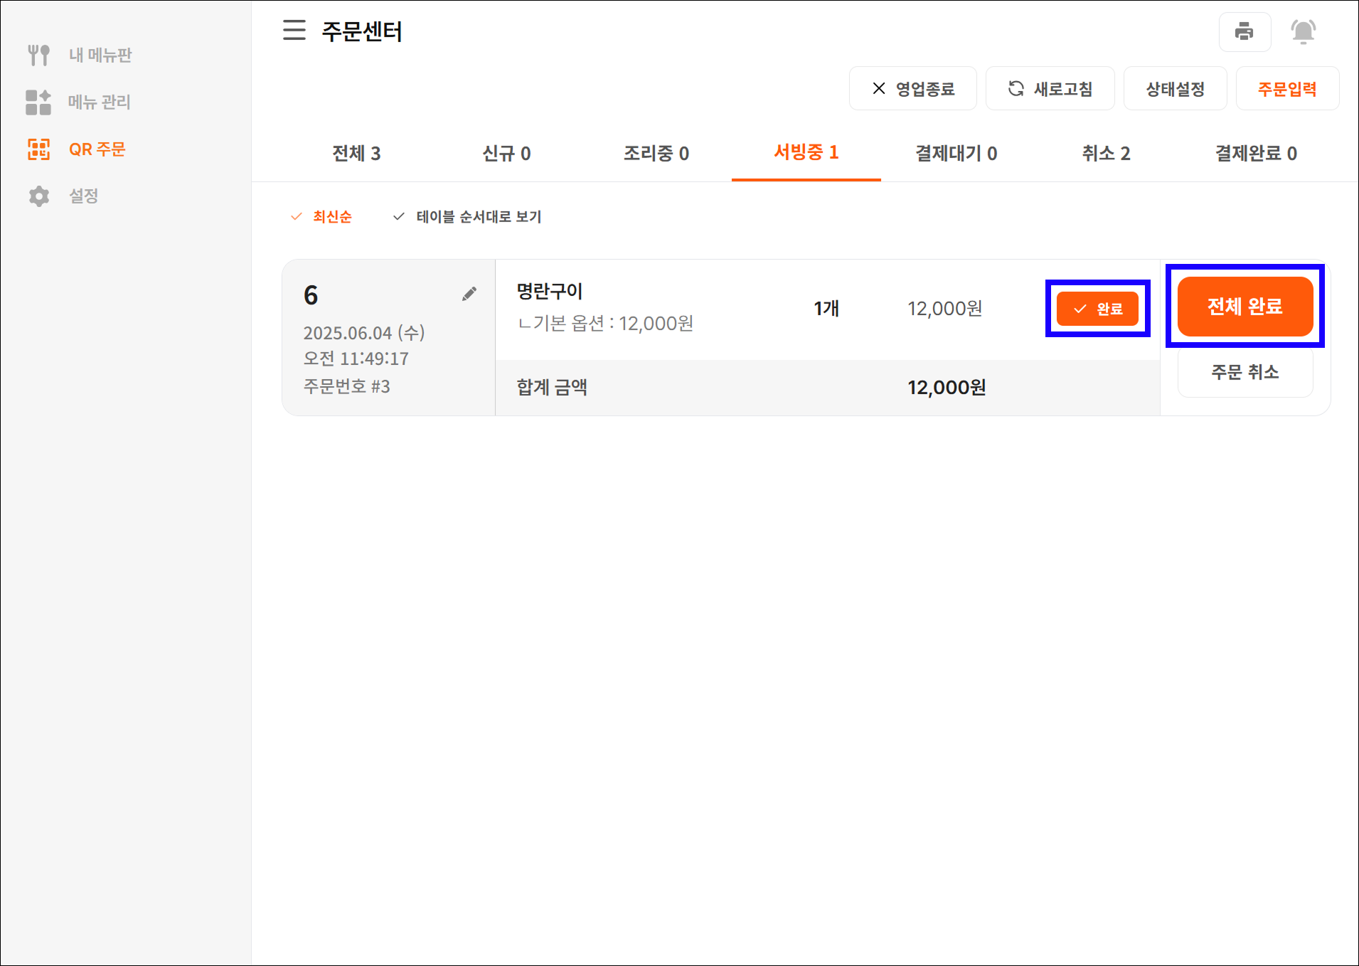Click the notification bell icon
This screenshot has width=1359, height=966.
(1303, 32)
